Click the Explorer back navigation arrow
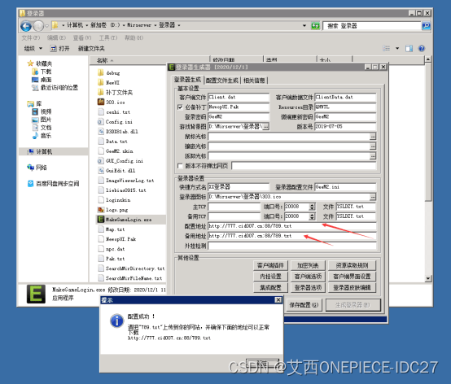The image size is (451, 384). click(x=26, y=26)
